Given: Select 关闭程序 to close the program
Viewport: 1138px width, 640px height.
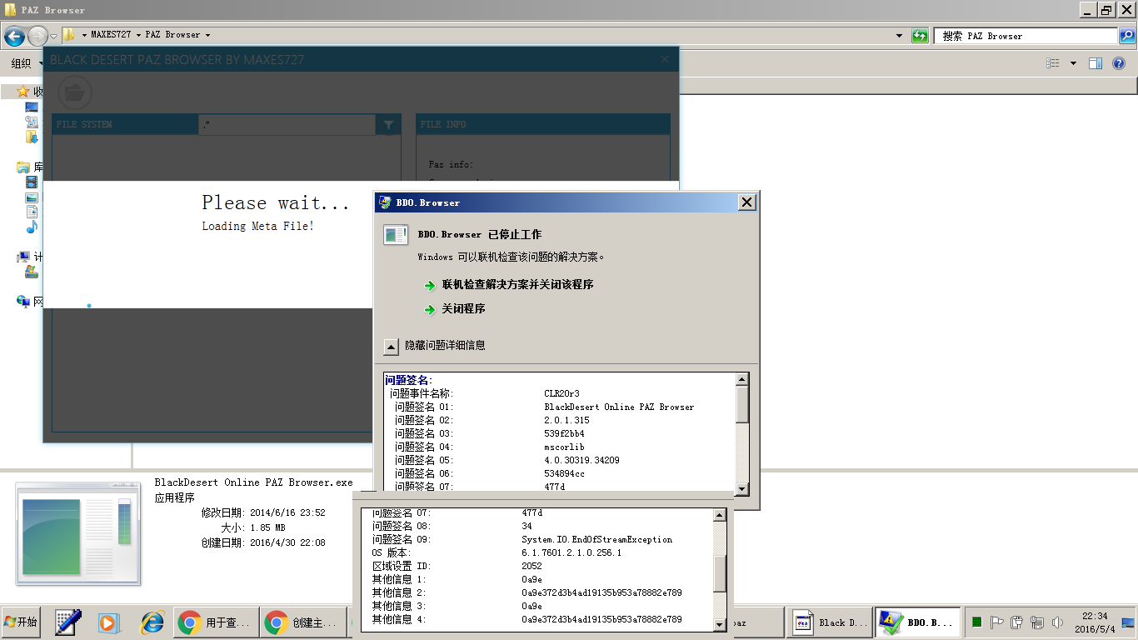Looking at the screenshot, I should pos(463,309).
